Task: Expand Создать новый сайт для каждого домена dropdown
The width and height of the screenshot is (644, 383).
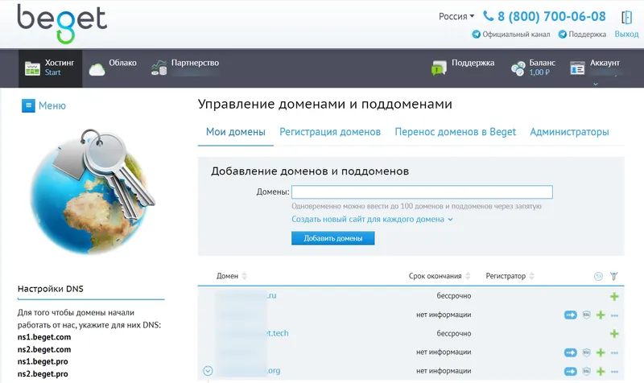Action: point(372,219)
